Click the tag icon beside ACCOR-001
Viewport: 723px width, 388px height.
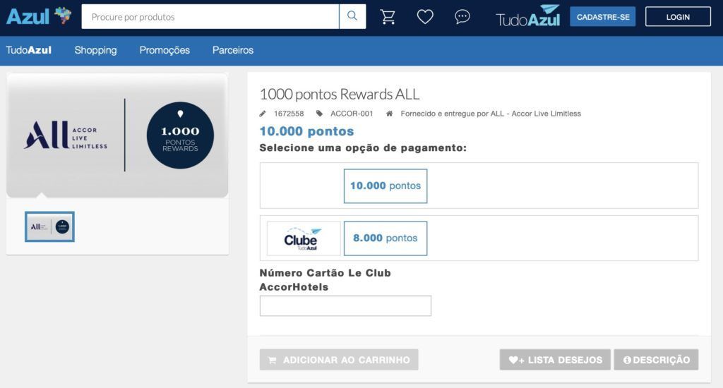pos(319,114)
